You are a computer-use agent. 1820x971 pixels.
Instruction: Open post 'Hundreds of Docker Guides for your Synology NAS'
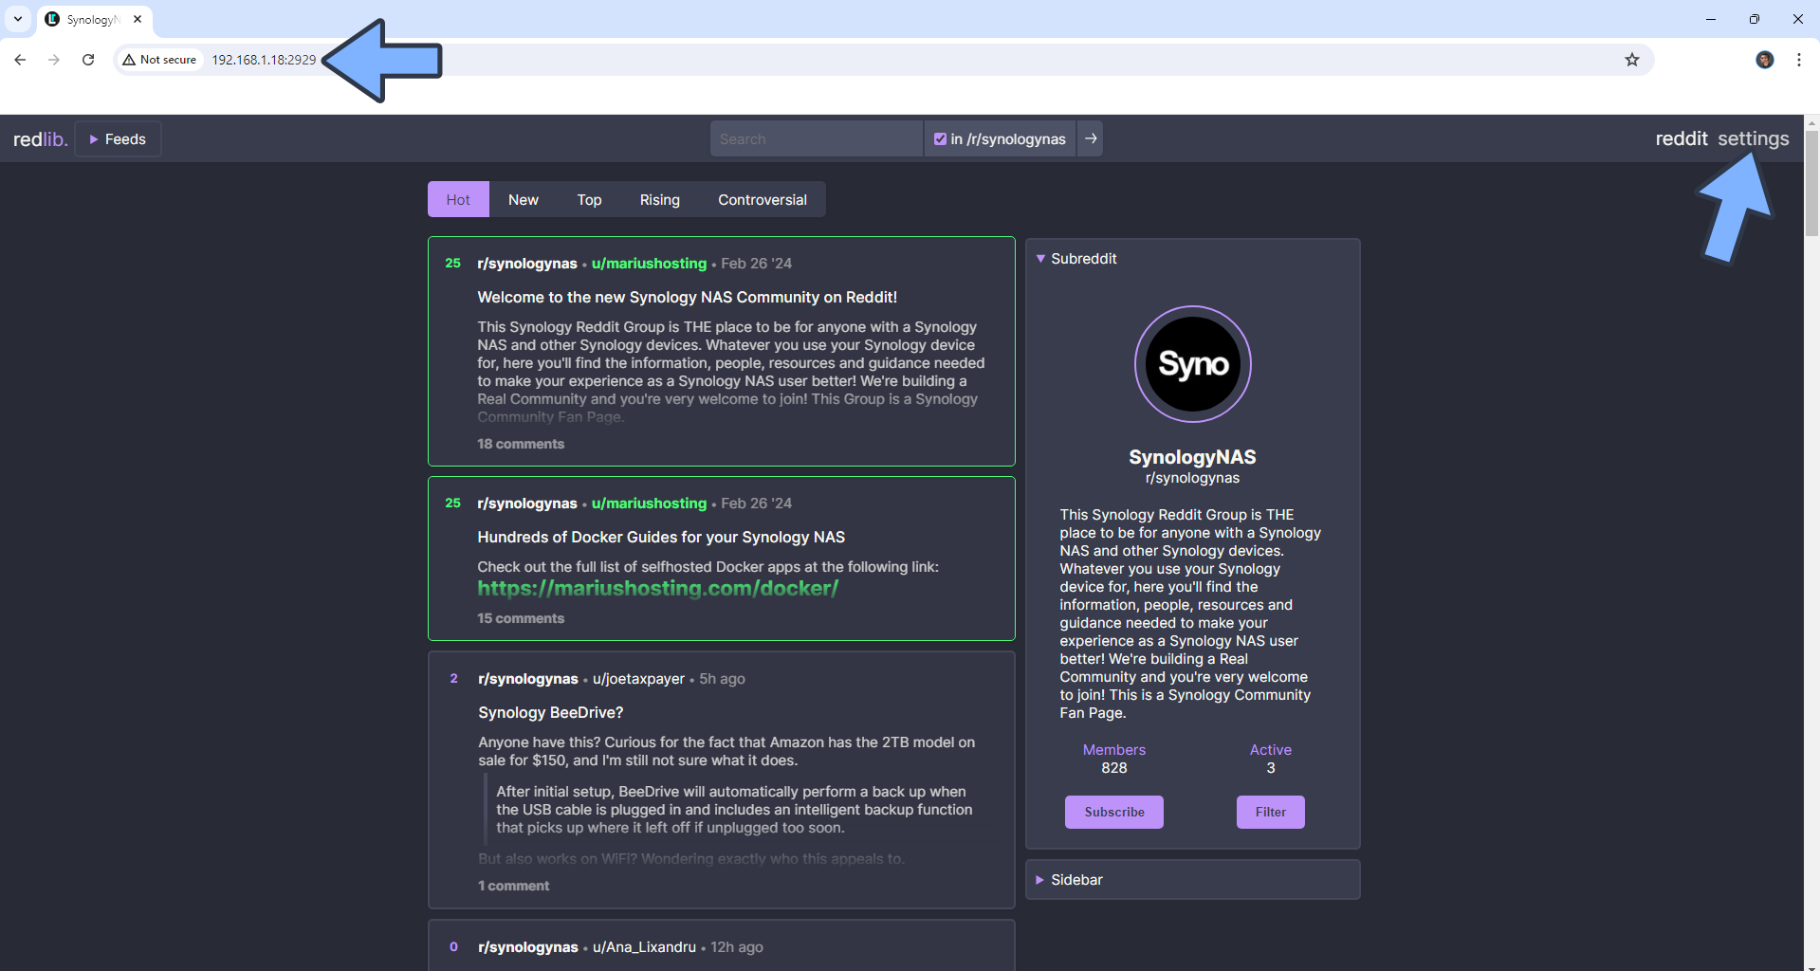(661, 537)
